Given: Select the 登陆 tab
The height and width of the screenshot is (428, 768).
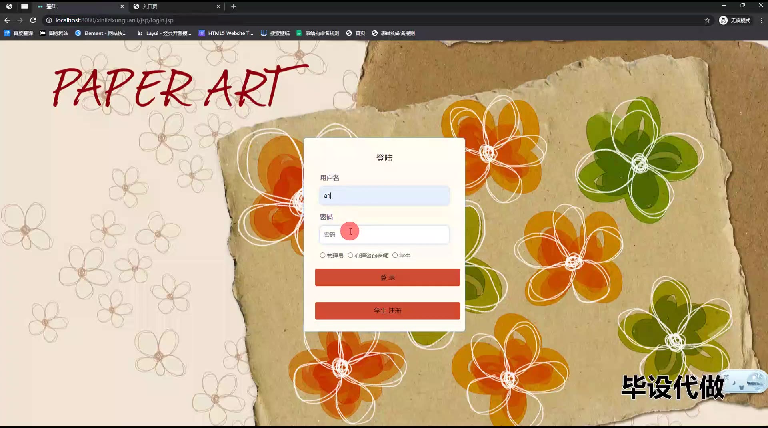Looking at the screenshot, I should (81, 6).
